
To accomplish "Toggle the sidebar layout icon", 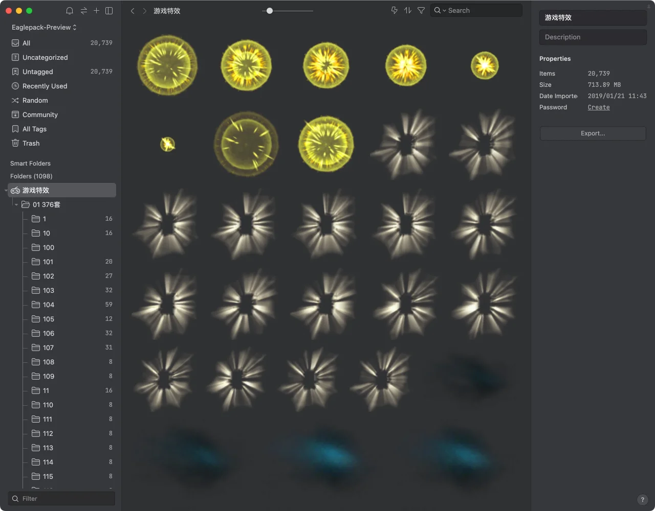I will click(109, 11).
